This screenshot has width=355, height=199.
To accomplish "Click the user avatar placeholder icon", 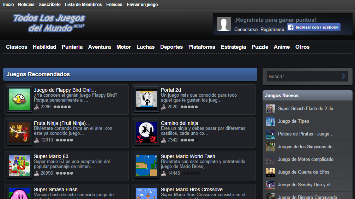I will click(224, 24).
